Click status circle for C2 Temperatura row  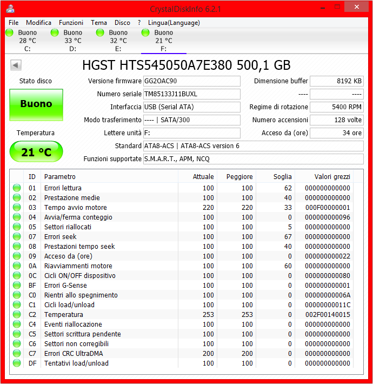[17, 314]
